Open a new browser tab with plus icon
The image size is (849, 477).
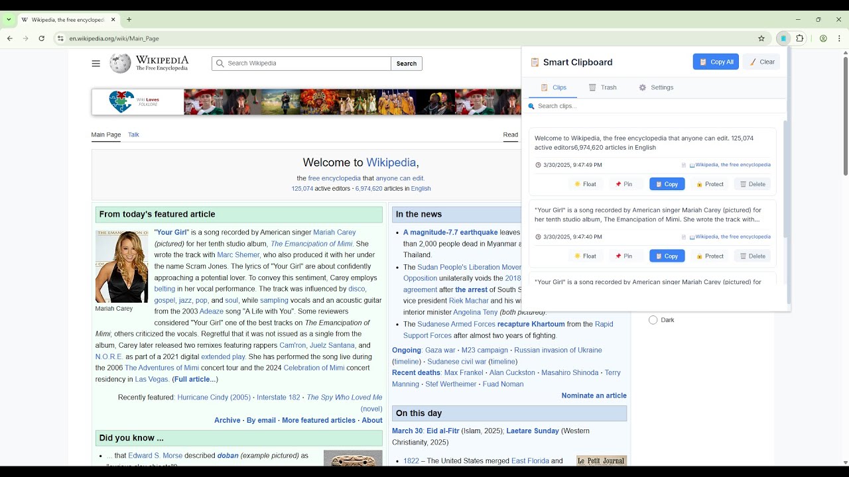click(129, 20)
